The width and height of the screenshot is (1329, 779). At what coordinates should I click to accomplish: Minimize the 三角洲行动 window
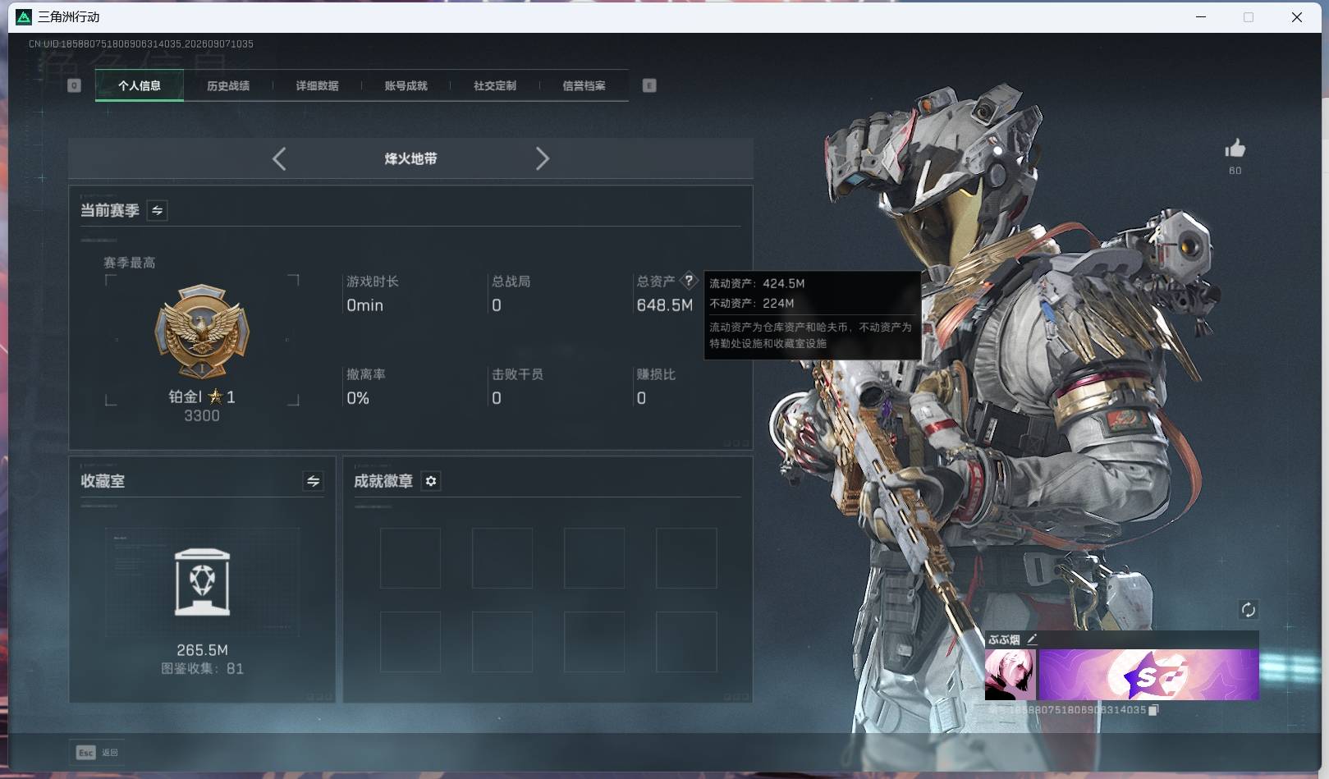pos(1201,16)
